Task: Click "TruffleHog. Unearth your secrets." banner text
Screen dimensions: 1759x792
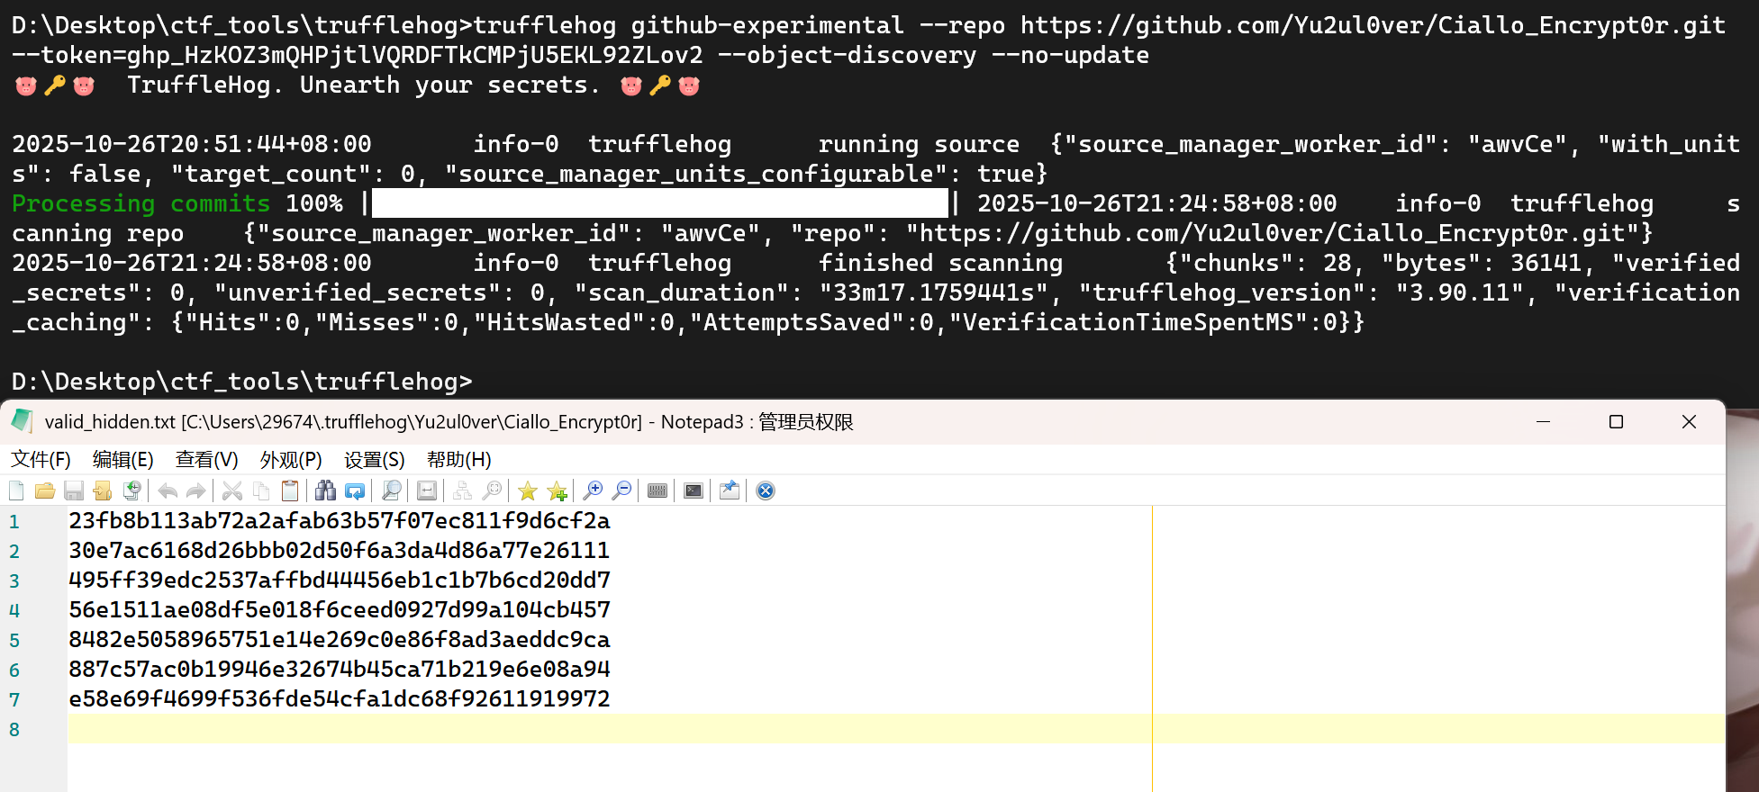Action: pos(364,85)
